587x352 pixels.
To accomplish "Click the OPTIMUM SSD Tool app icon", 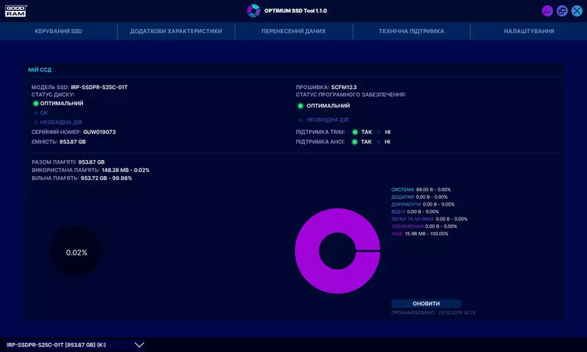I will click(x=253, y=10).
